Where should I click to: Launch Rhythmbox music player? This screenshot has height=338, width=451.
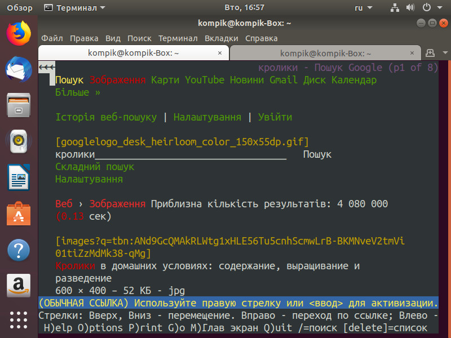click(x=19, y=141)
